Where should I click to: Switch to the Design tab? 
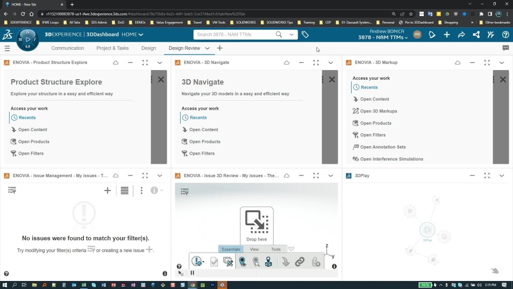point(149,48)
